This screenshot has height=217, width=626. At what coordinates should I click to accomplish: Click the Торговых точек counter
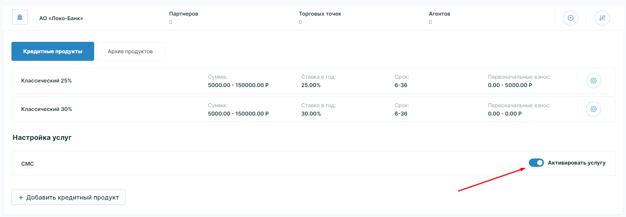[320, 17]
